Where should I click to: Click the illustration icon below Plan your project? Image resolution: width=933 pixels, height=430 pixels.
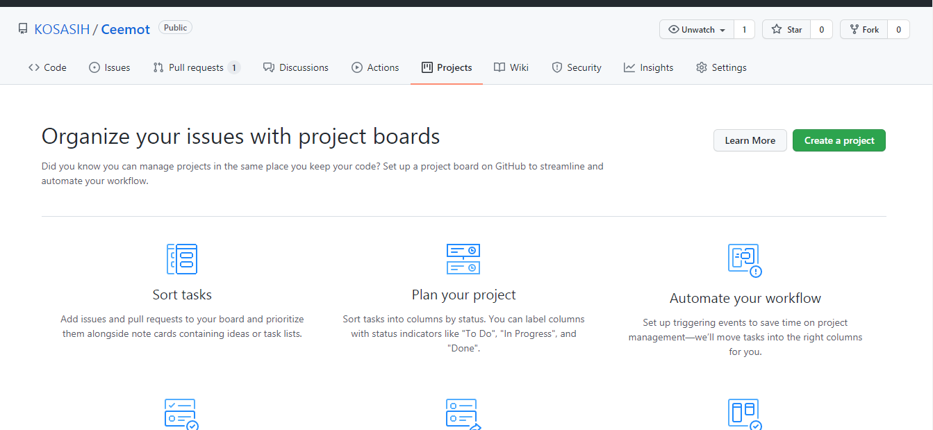click(x=463, y=414)
